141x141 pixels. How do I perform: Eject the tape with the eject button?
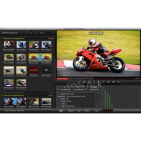[118, 82]
